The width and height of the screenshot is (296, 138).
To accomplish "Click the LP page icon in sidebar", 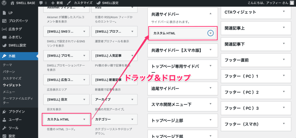I will point(5,13).
